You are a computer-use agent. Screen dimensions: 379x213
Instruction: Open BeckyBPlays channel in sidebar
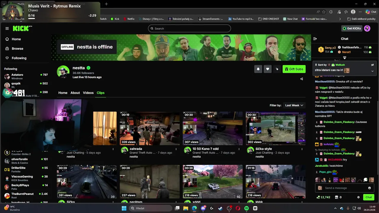(x=26, y=187)
